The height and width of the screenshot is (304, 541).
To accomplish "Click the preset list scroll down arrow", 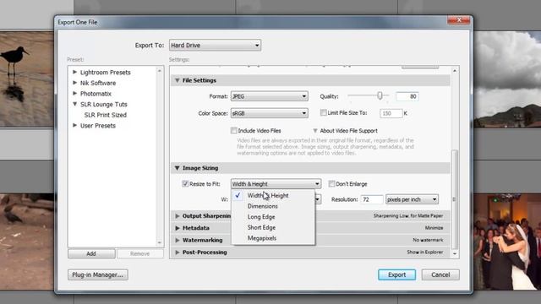I will pos(160,242).
